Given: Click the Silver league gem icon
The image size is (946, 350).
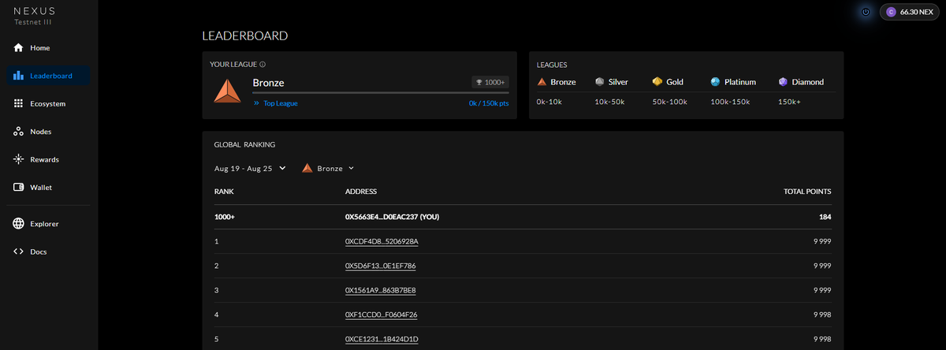Looking at the screenshot, I should pyautogui.click(x=600, y=82).
